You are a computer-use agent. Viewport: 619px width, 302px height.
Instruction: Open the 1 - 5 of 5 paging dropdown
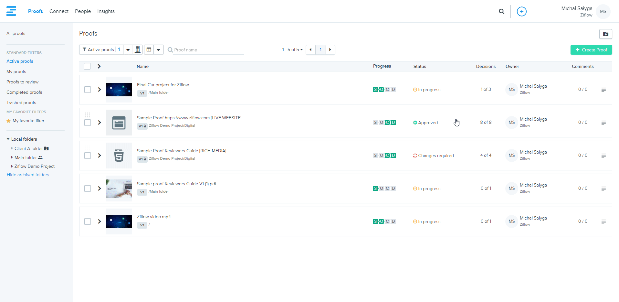[292, 49]
